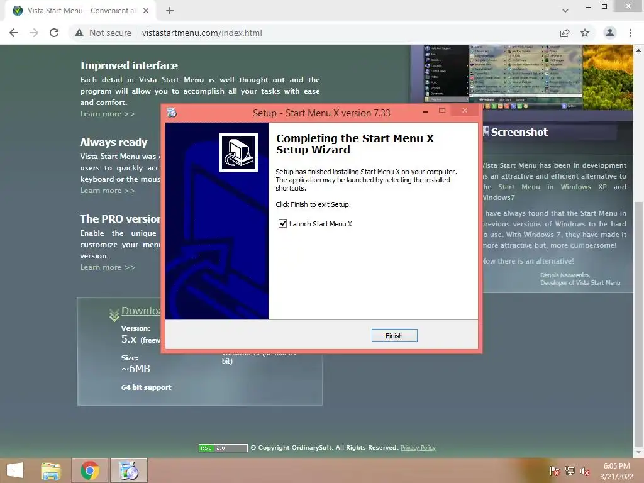Click the setup dialog title bar icon

click(172, 112)
